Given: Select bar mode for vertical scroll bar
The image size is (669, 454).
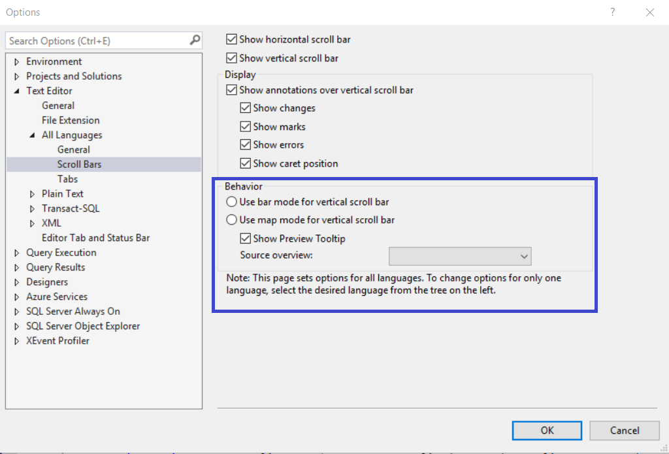Looking at the screenshot, I should coord(231,202).
